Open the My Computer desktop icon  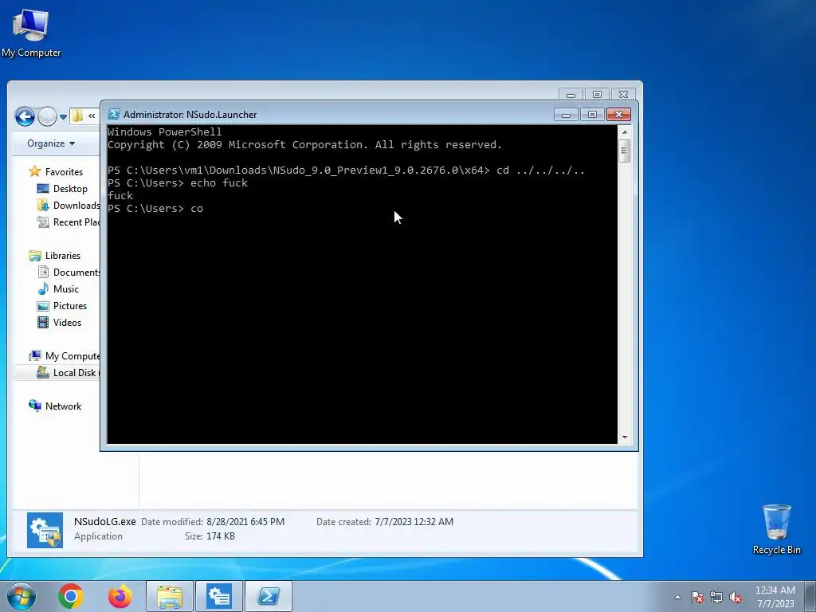[31, 32]
